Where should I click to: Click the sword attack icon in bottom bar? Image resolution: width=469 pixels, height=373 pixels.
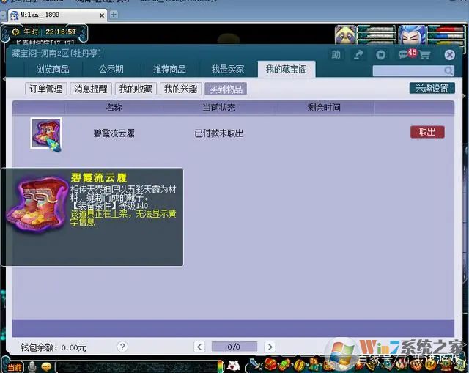(255, 365)
